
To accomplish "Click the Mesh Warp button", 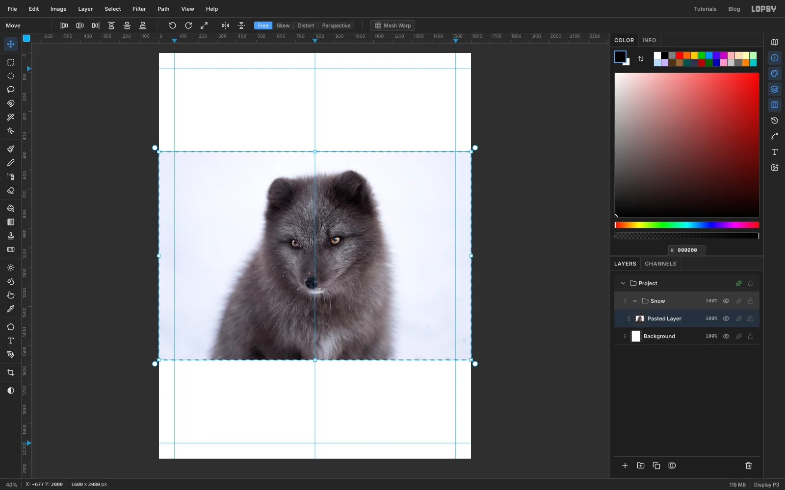I will [x=392, y=25].
